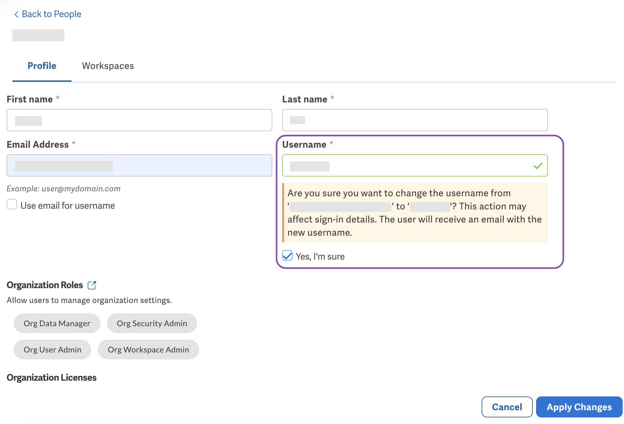This screenshot has height=424, width=624.
Task: Select the Org Workspace Admin role
Action: [148, 350]
